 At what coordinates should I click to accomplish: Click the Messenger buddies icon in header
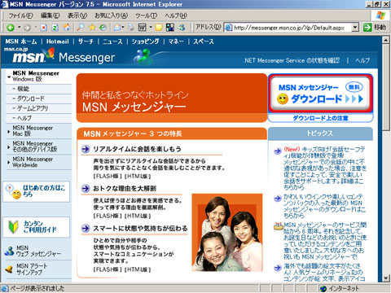tap(143, 55)
